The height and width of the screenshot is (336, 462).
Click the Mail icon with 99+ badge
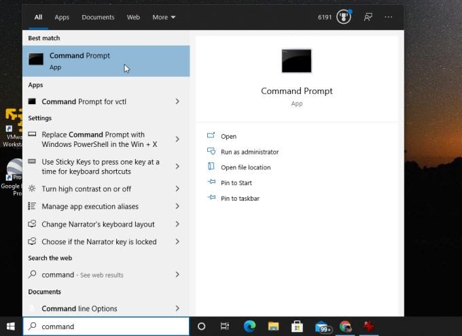tap(322, 326)
